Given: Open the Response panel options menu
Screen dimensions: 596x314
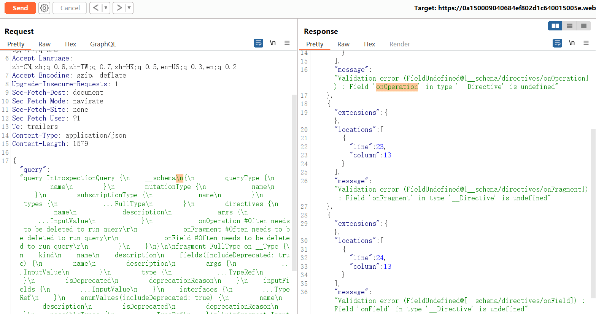Looking at the screenshot, I should tap(586, 43).
